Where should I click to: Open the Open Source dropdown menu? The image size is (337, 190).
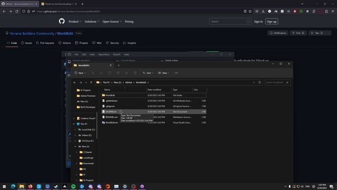(112, 22)
